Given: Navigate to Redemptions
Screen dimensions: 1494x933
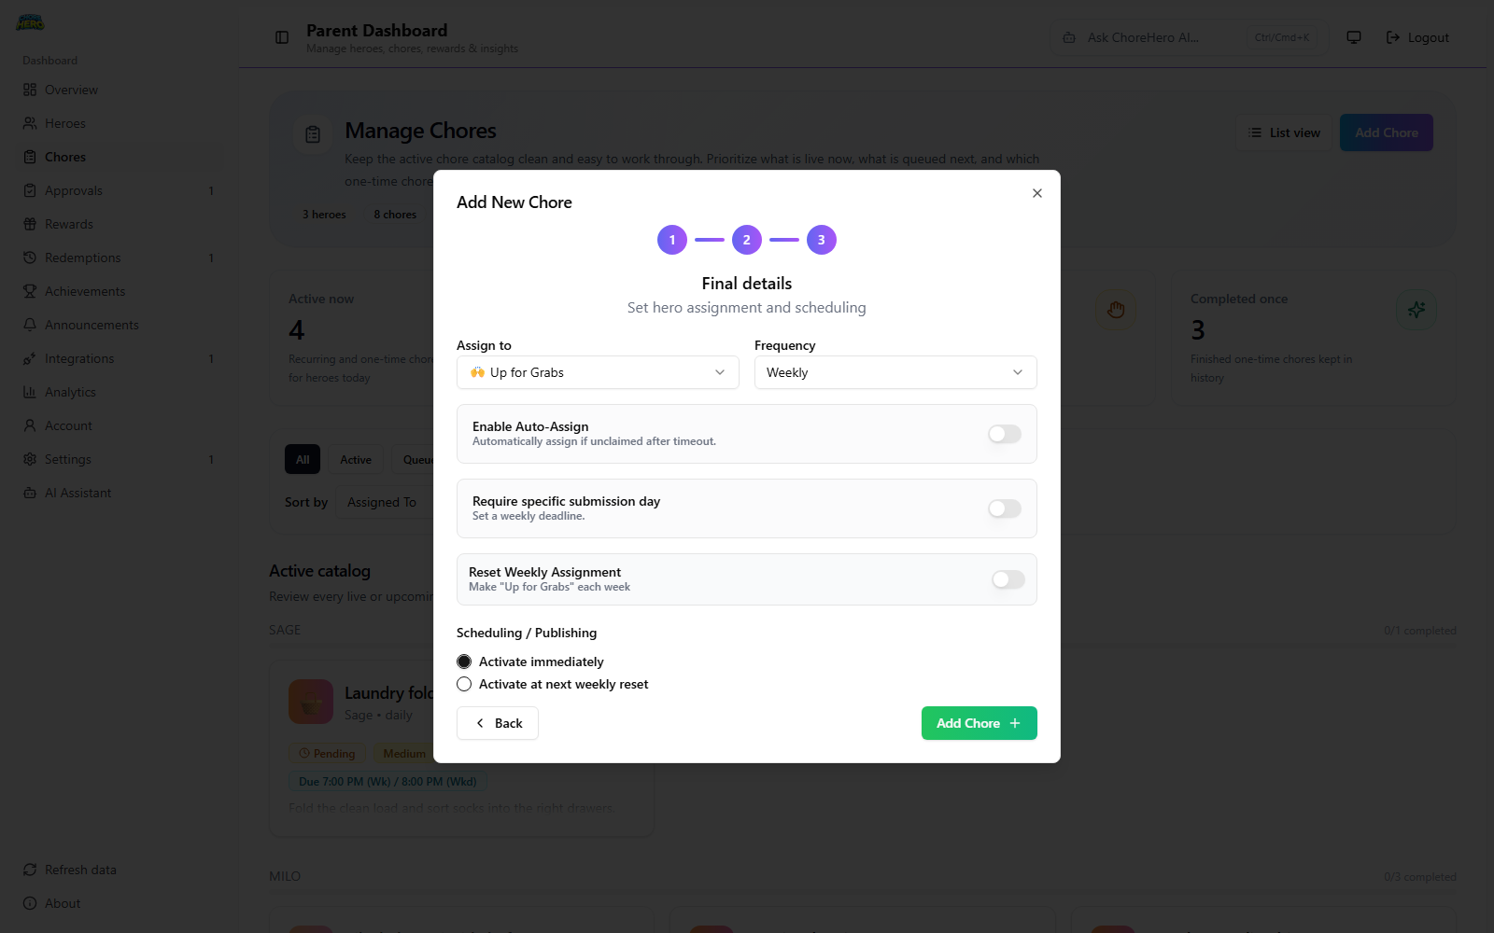Looking at the screenshot, I should (82, 258).
